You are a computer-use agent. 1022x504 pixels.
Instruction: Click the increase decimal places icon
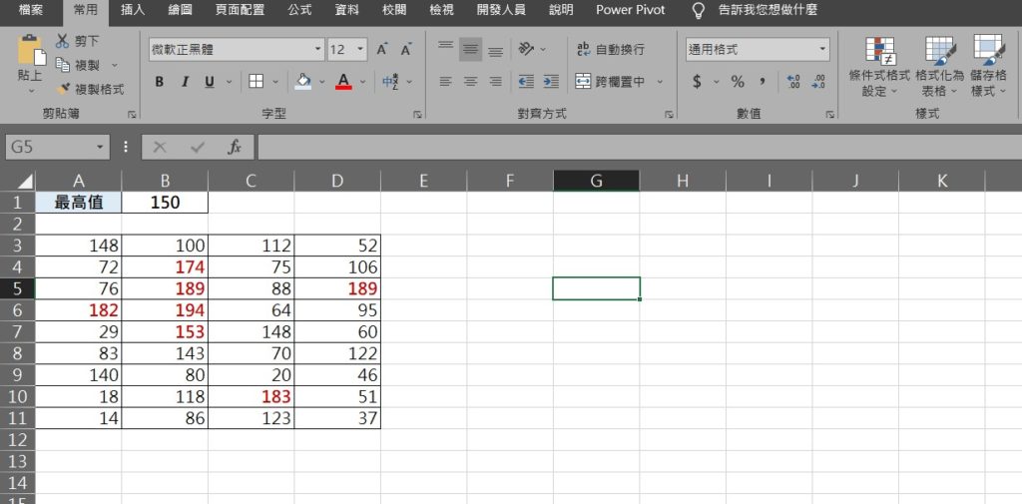(x=793, y=82)
